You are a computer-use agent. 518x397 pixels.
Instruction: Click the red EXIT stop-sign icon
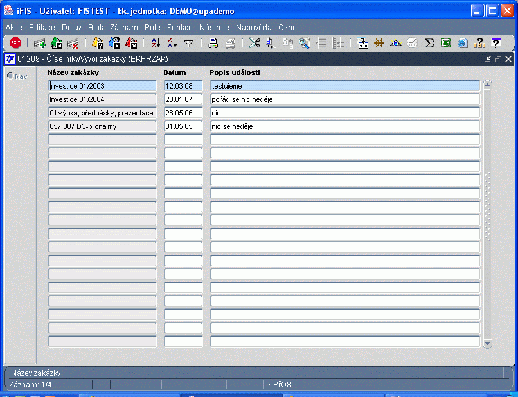[x=15, y=43]
